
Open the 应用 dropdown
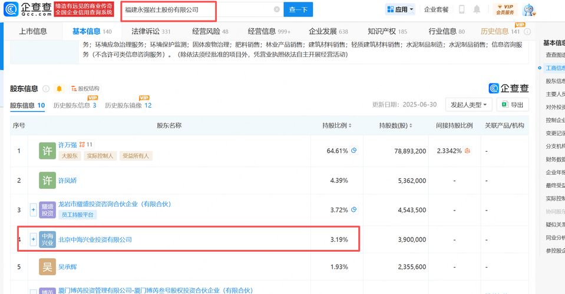coord(400,9)
